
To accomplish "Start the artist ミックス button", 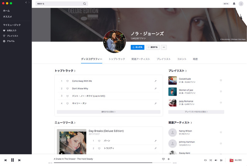I will coord(137,47).
